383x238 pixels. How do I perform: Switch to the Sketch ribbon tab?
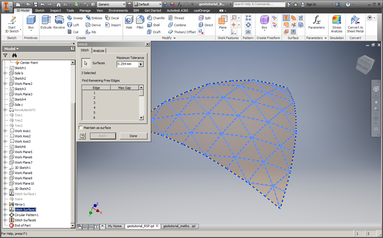pyautogui.click(x=40, y=10)
